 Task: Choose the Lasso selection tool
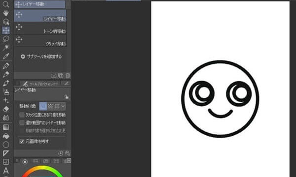pos(6,39)
